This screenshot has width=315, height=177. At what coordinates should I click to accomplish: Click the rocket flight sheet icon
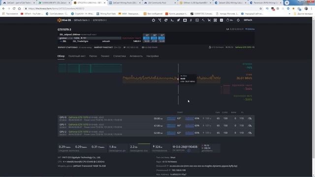(178, 20)
